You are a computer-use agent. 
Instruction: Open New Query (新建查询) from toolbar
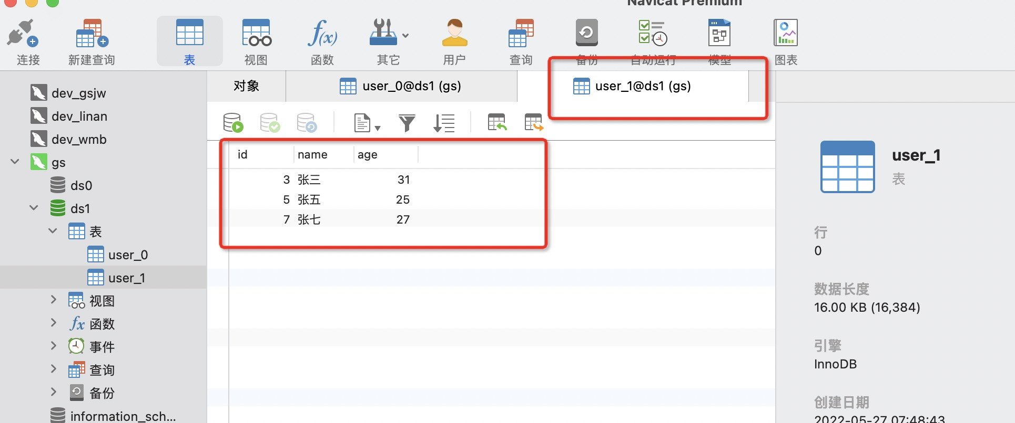point(92,34)
